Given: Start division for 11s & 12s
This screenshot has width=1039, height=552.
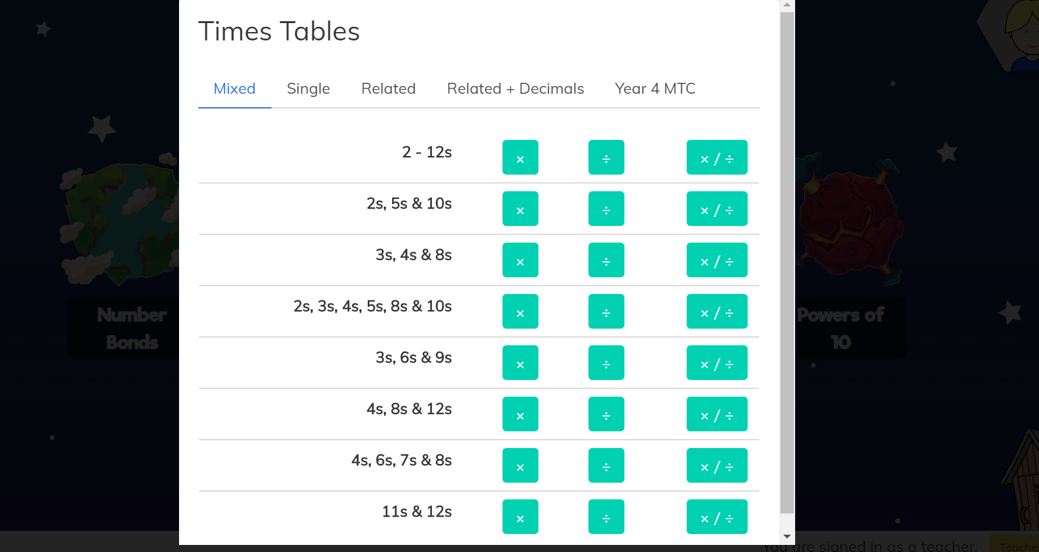Looking at the screenshot, I should pyautogui.click(x=606, y=517).
